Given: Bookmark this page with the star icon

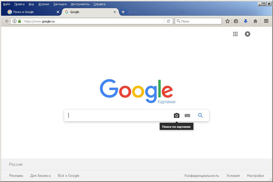Looking at the screenshot, I should 227,21.
